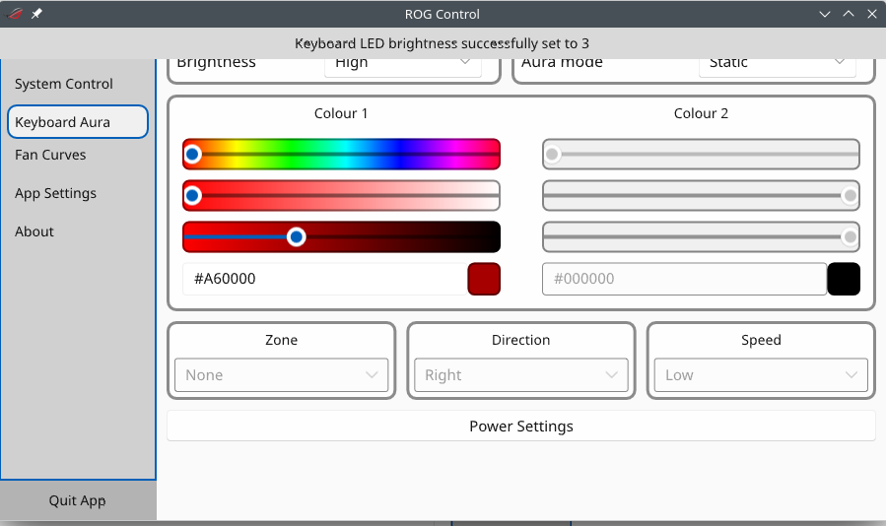This screenshot has height=526, width=886.
Task: Open Fan Curves section
Action: [50, 155]
